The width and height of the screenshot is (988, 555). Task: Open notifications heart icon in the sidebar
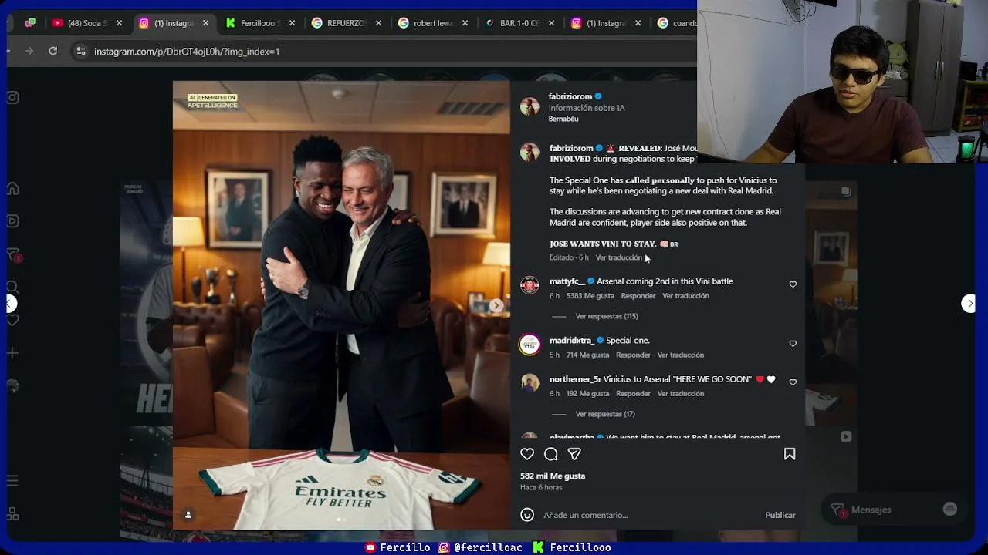click(12, 320)
